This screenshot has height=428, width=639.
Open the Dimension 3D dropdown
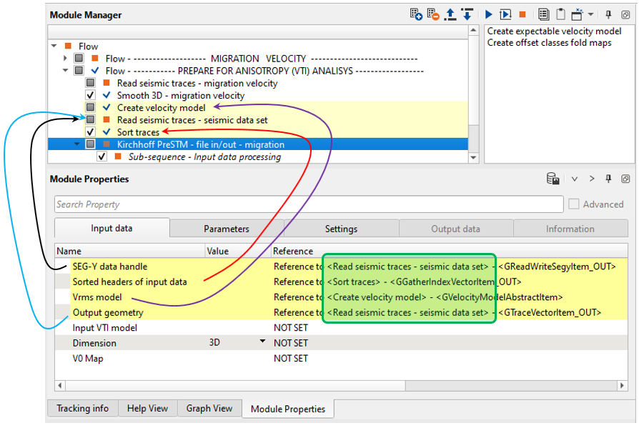click(x=262, y=343)
